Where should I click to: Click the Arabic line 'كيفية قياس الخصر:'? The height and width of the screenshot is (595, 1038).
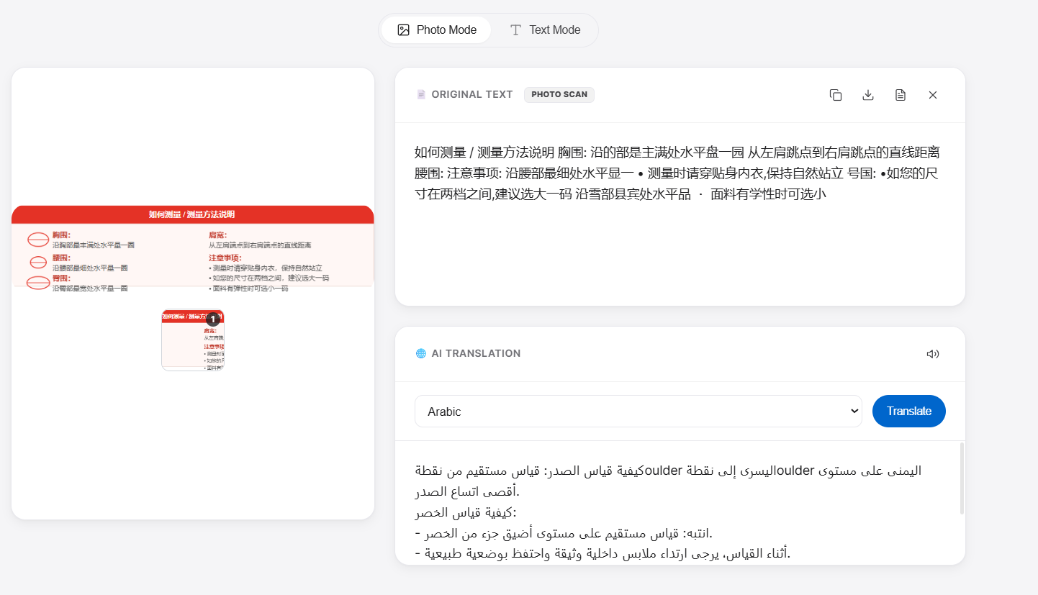click(465, 512)
